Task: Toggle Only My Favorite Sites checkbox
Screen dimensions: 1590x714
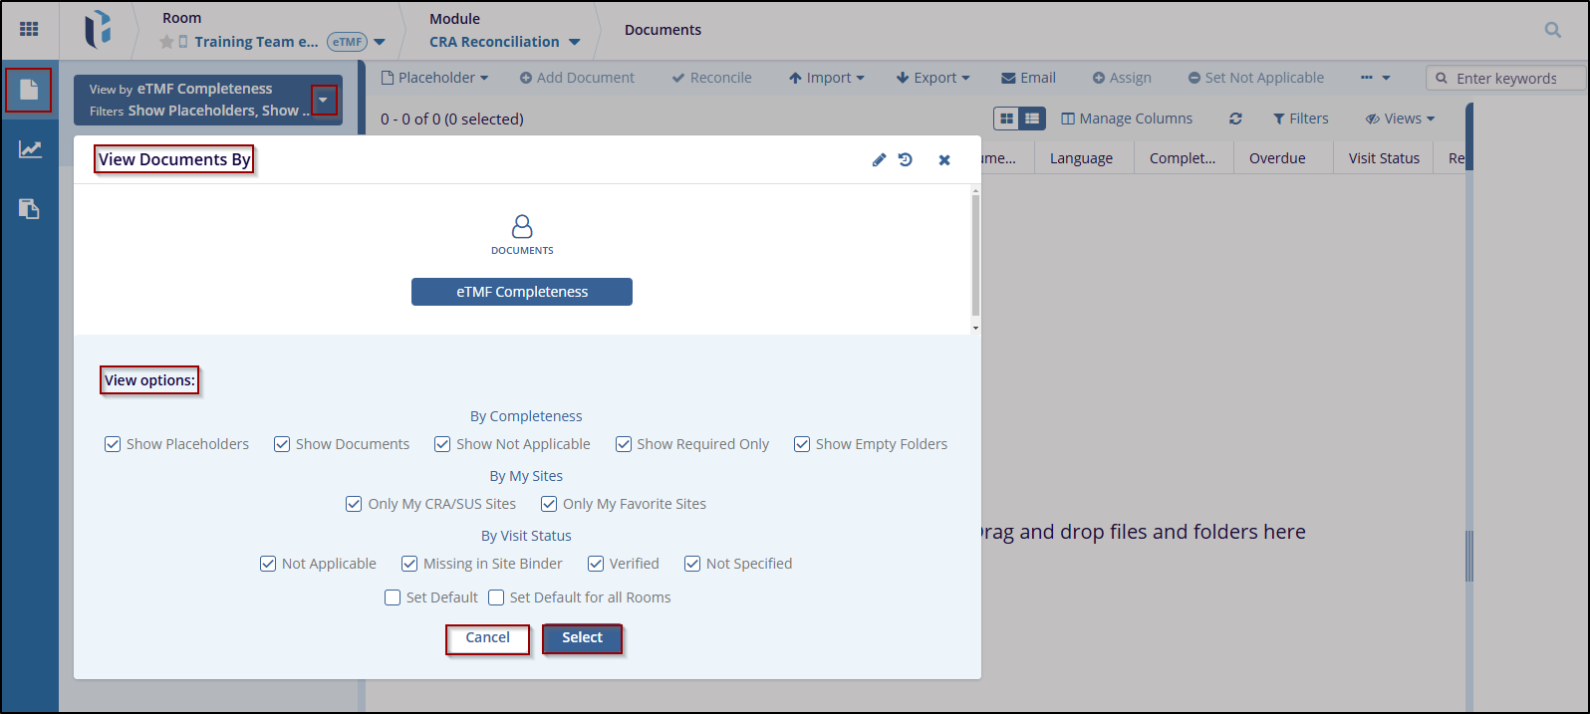Action: point(549,504)
